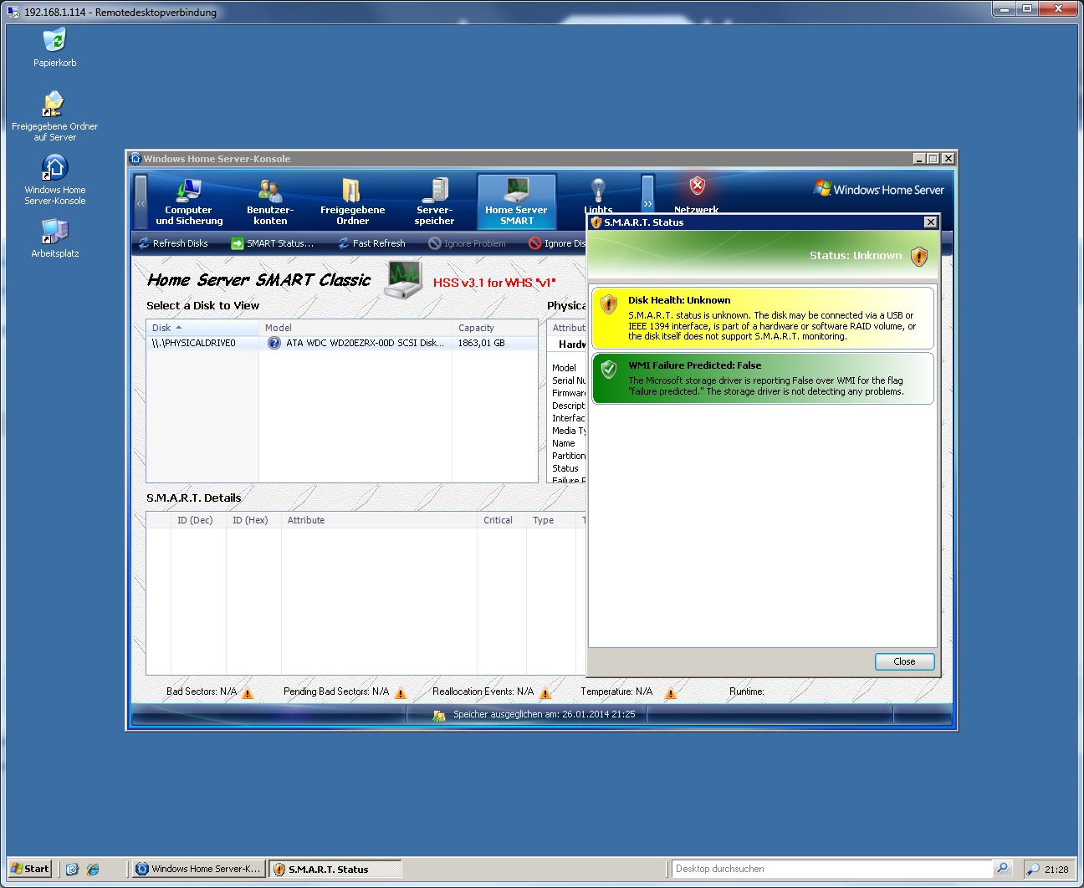Screen dimensions: 1084x888
Task: Click the Windows Home Server-Konsole title icon
Action: point(135,158)
